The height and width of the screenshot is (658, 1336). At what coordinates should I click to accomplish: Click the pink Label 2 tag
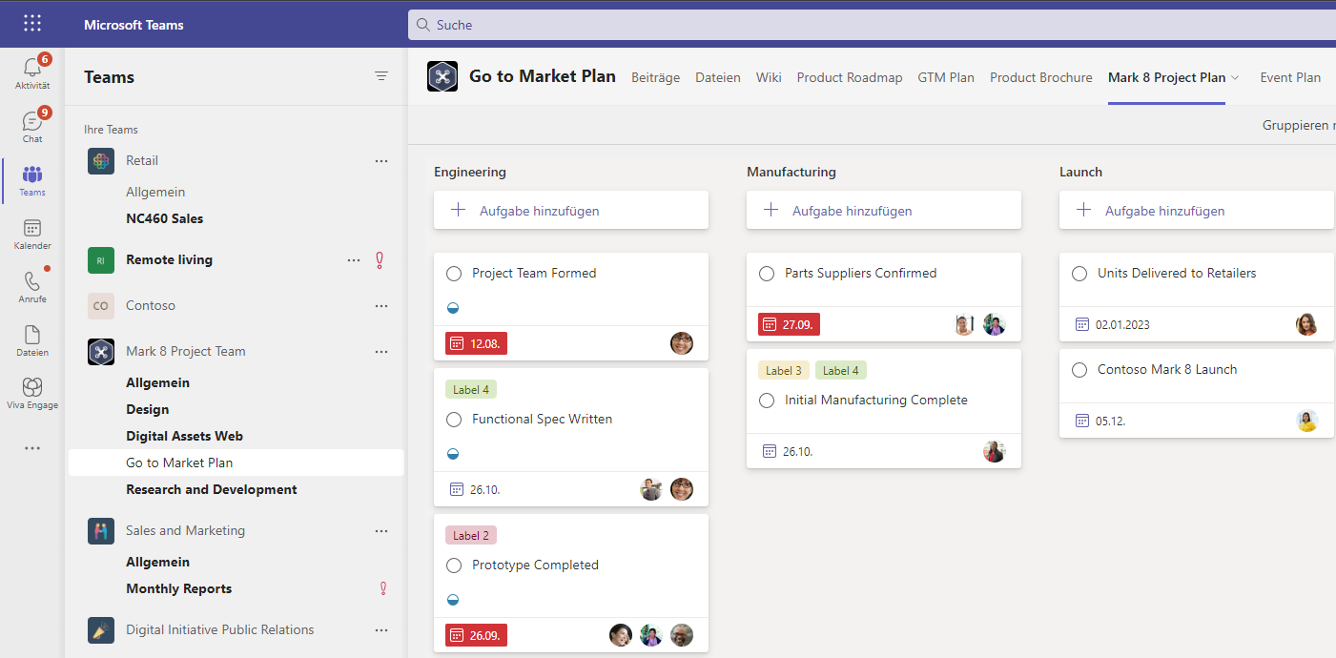click(471, 535)
